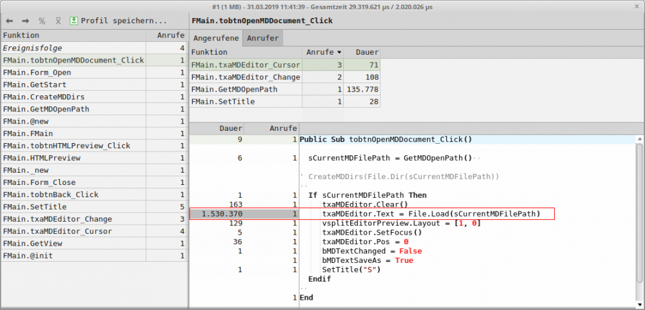Screen dimensions: 645x310
Task: Click the green save profile icon
Action: tap(74, 21)
